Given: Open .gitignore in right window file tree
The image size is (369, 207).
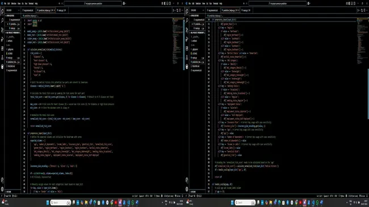Looking at the screenshot, I should tap(197, 49).
